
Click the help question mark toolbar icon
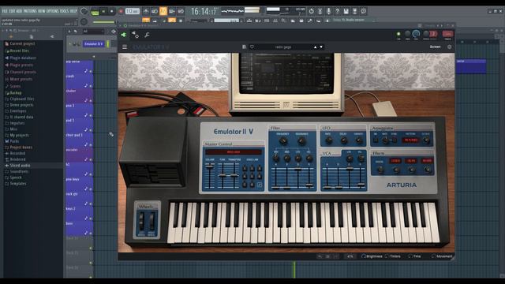pos(337,11)
